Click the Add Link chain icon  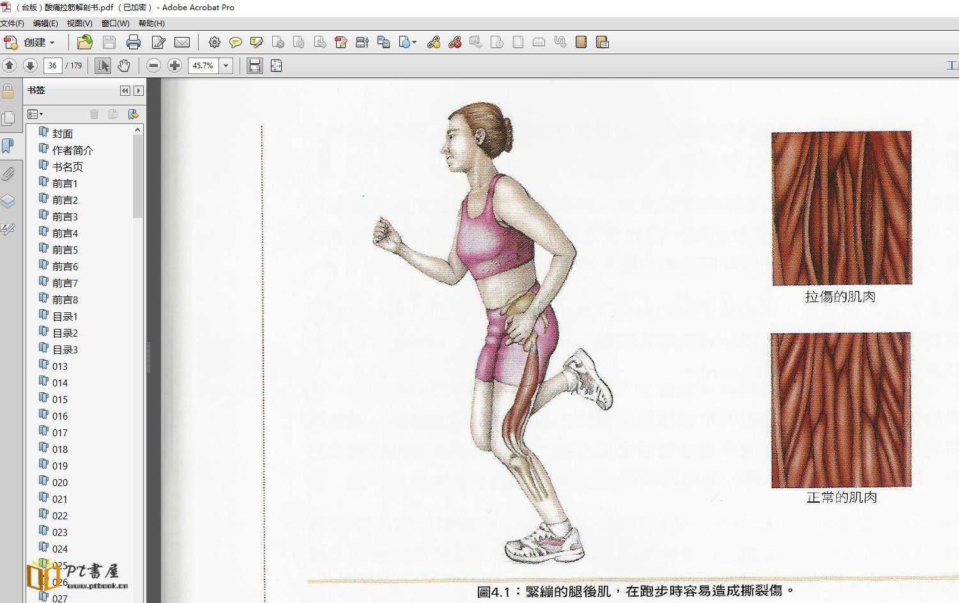coord(434,43)
